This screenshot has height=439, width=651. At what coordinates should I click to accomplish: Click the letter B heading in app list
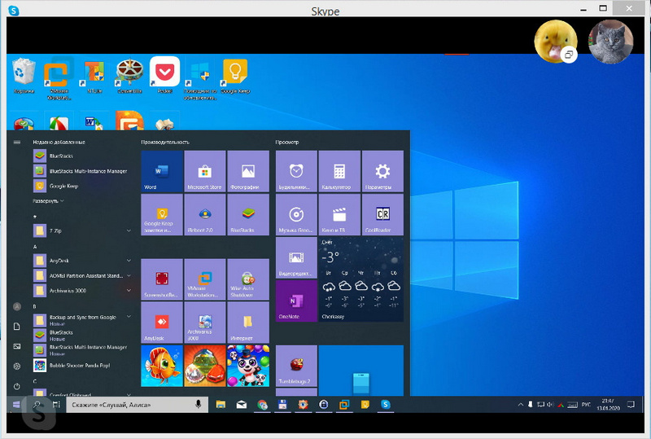[35, 307]
